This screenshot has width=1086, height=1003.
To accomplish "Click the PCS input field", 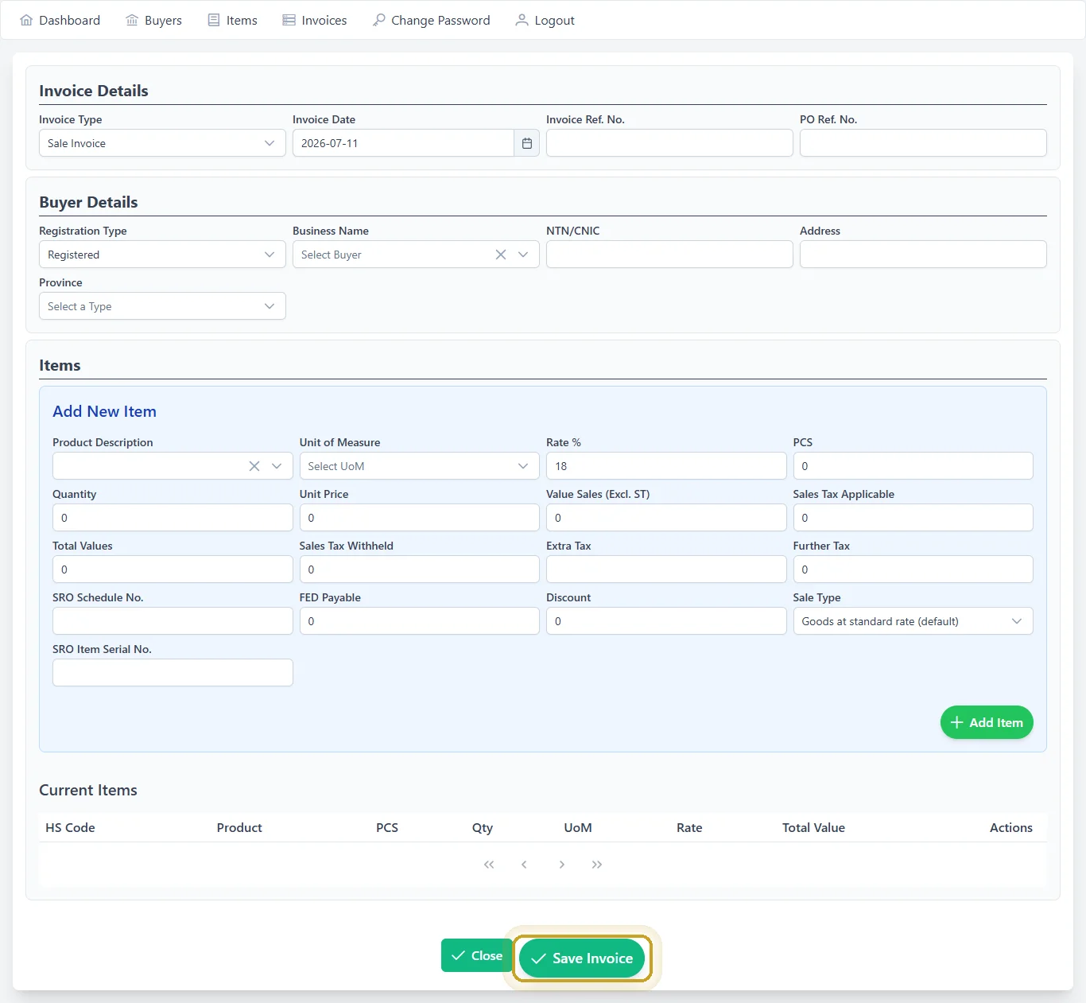I will click(913, 466).
